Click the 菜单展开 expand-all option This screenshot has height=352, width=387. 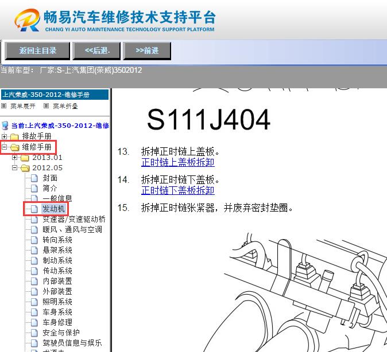(x=23, y=106)
